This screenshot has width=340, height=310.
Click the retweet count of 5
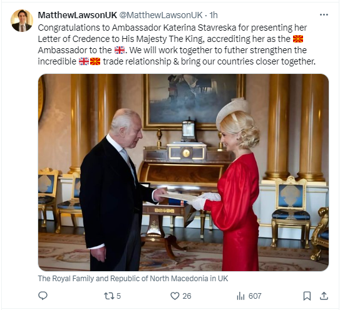coord(118,296)
